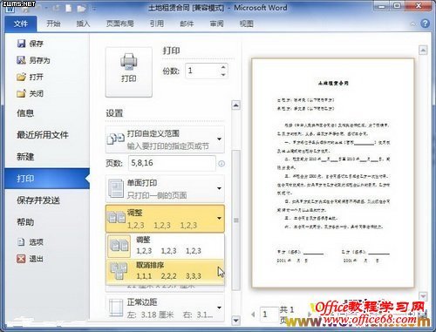This screenshot has width=436, height=332.
Task: Click the copies (份数) number field
Action: [202, 71]
